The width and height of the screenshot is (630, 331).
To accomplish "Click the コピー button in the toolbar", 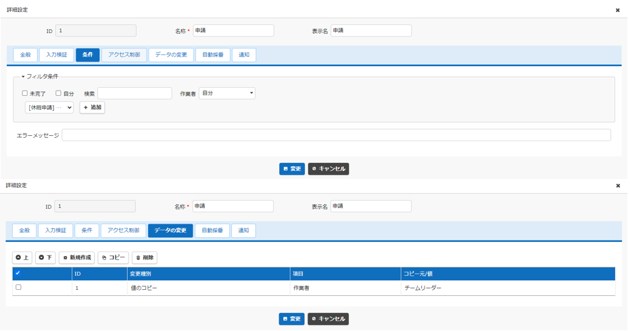I will [113, 257].
